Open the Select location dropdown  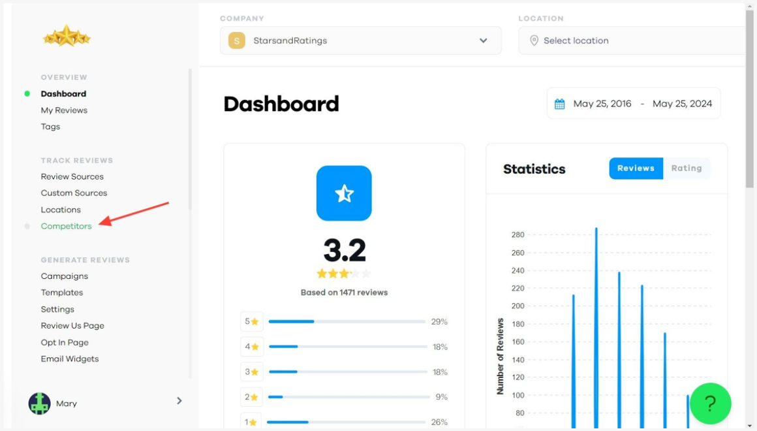click(x=632, y=40)
